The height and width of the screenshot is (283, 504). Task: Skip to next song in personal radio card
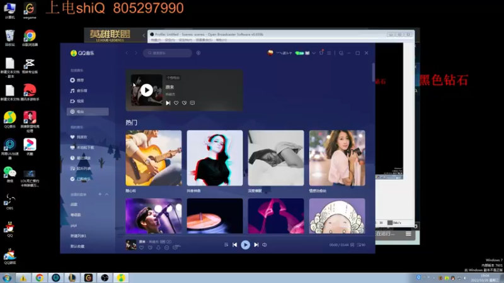(168, 103)
